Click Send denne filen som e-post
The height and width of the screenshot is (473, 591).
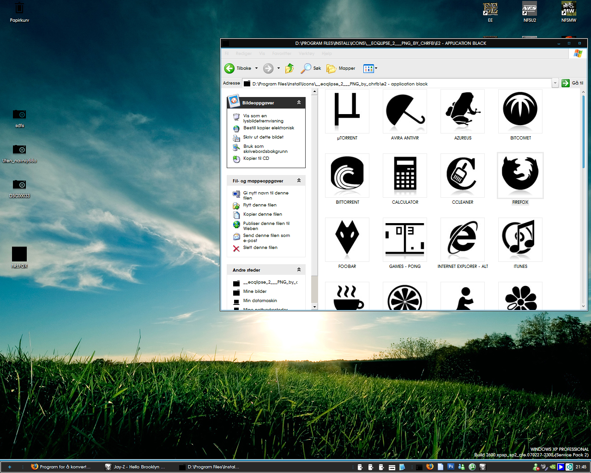point(267,238)
